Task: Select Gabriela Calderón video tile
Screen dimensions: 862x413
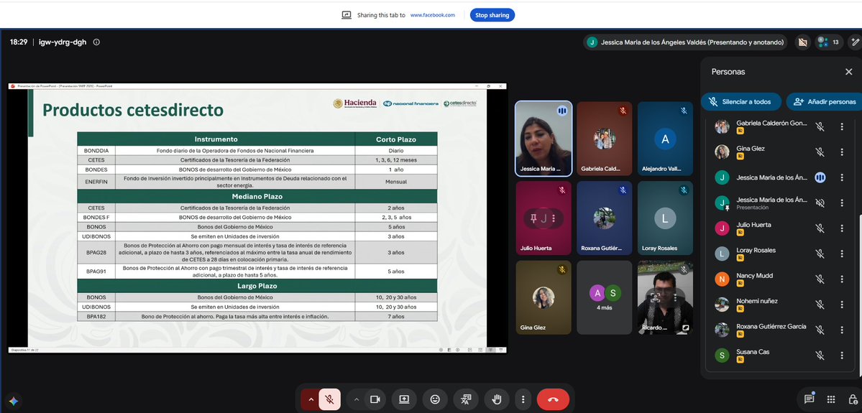Action: coord(604,139)
